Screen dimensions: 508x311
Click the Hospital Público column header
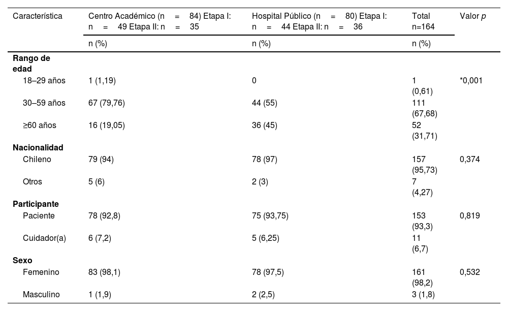tap(319, 21)
